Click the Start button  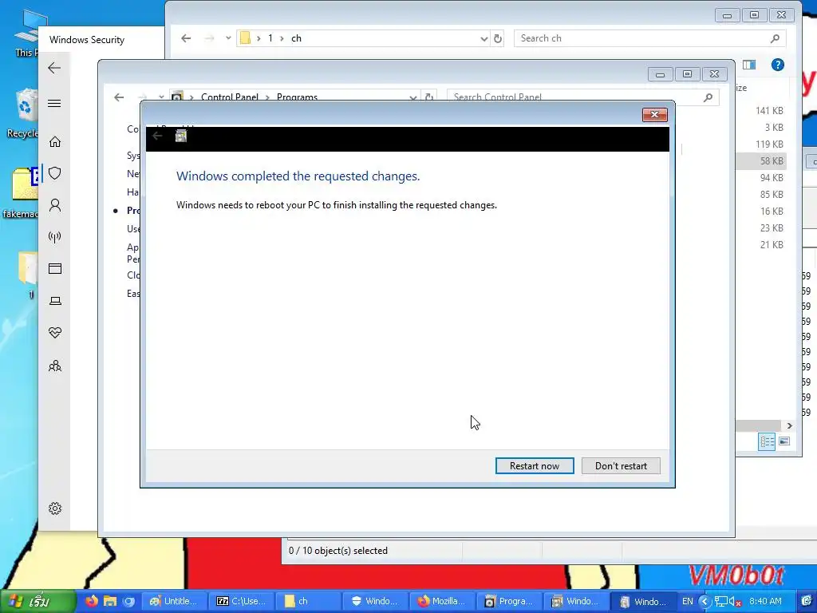point(37,602)
